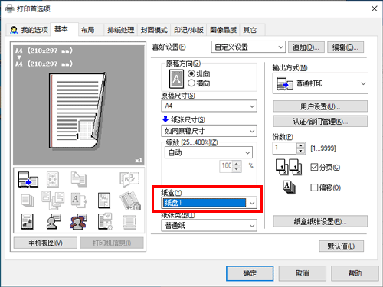Click the 主机视图(V) button
Viewport: 383px width, 287px height.
tap(45, 243)
